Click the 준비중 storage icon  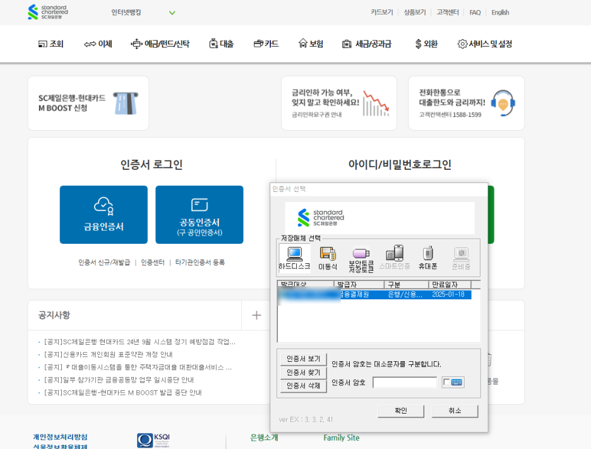tap(461, 259)
